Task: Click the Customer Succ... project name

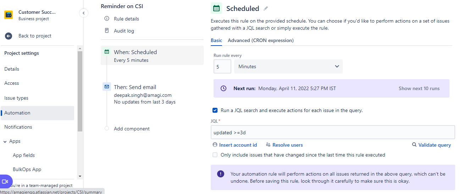Action: pos(37,12)
